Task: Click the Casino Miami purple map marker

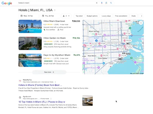Action: [105, 35]
